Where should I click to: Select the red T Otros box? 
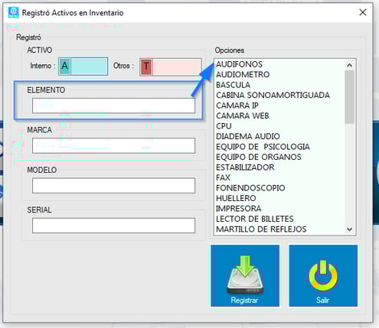point(171,67)
